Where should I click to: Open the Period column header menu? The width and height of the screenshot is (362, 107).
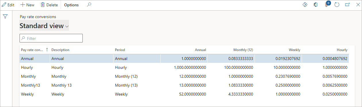coord(120,50)
